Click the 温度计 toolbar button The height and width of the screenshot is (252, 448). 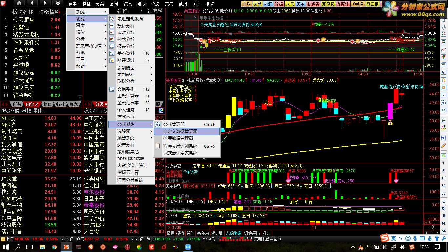coord(343,4)
